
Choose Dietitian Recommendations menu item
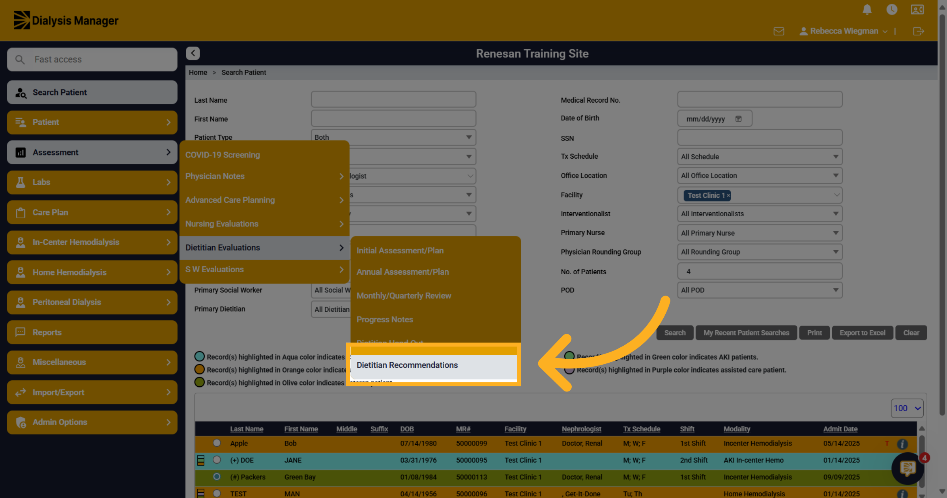[x=434, y=365]
